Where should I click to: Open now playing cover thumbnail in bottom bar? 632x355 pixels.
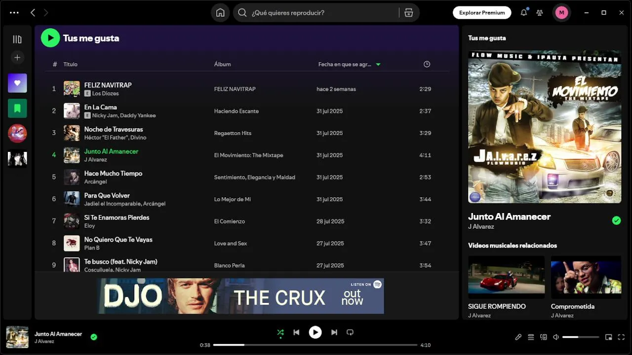17,337
